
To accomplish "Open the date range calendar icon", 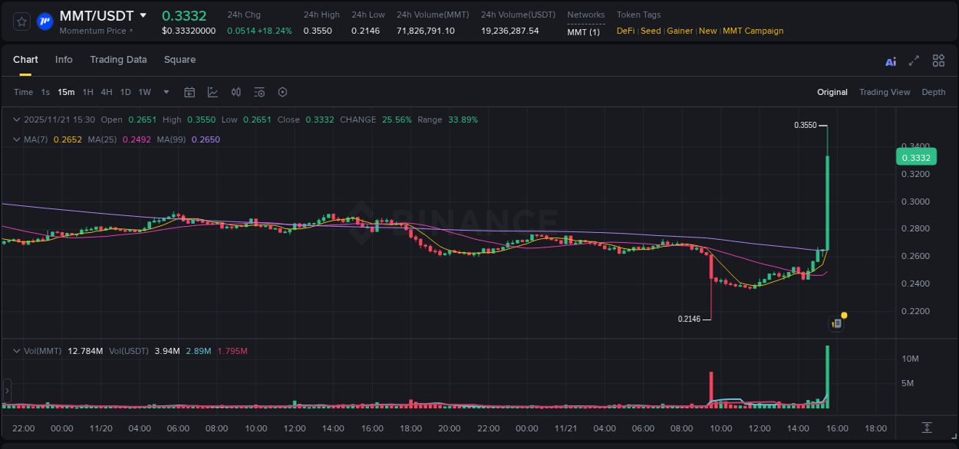I will pyautogui.click(x=189, y=92).
